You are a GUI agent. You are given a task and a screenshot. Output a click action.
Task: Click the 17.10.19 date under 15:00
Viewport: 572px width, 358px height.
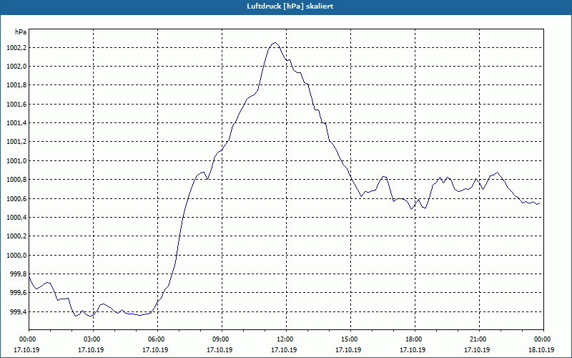(349, 349)
